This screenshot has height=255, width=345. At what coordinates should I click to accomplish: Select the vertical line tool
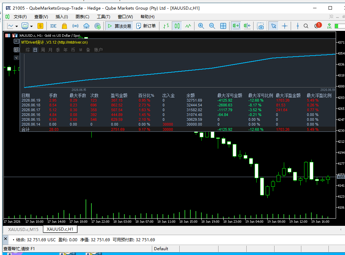coord(298,26)
